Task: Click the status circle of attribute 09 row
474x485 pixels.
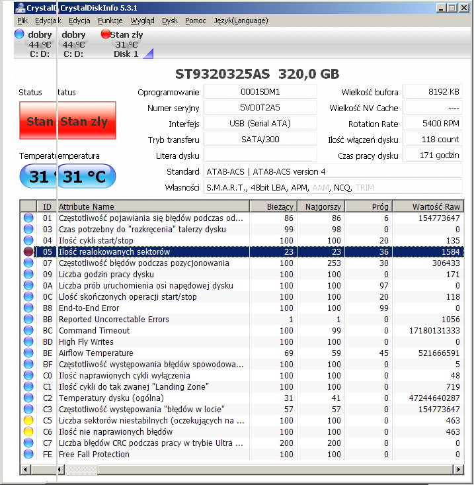Action: [28, 274]
